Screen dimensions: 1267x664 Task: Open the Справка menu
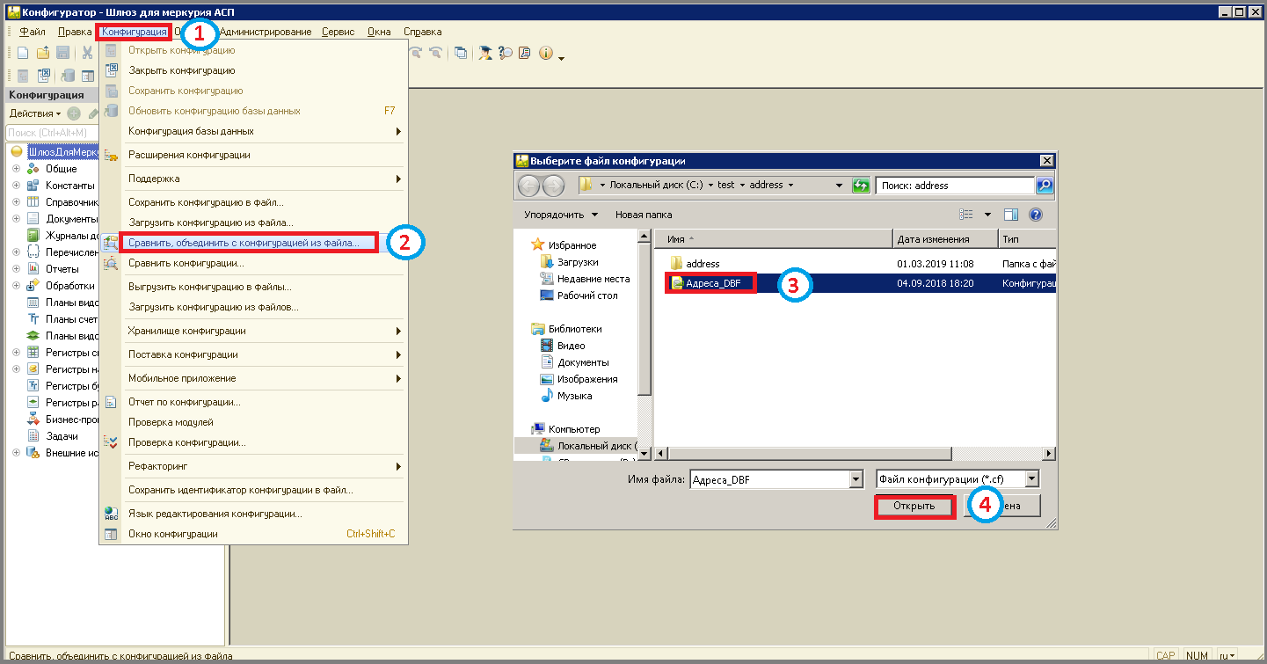tap(422, 32)
